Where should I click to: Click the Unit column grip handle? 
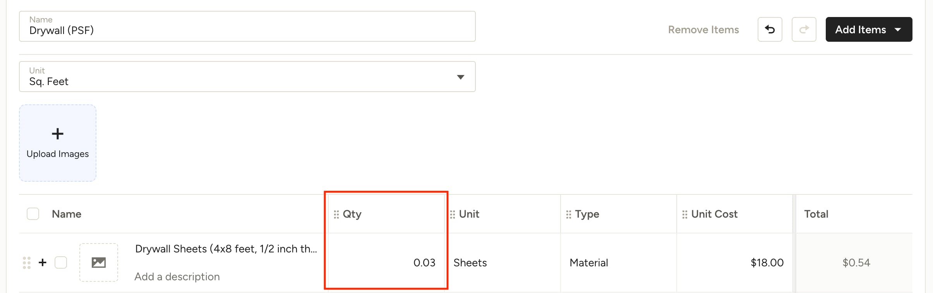pyautogui.click(x=452, y=214)
